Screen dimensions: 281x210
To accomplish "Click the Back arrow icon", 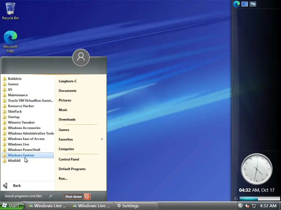I will point(5,186).
